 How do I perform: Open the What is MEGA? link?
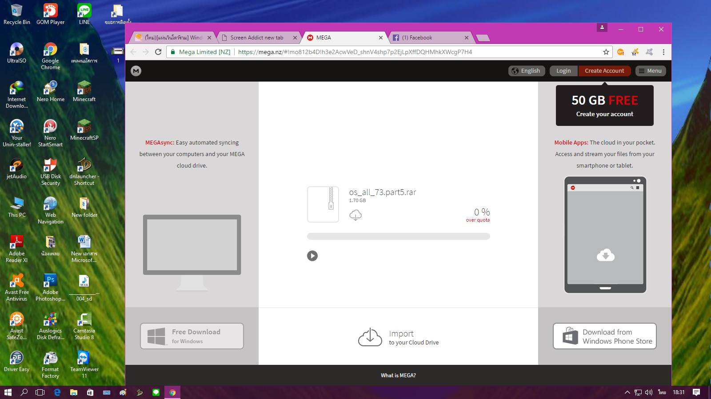point(398,376)
